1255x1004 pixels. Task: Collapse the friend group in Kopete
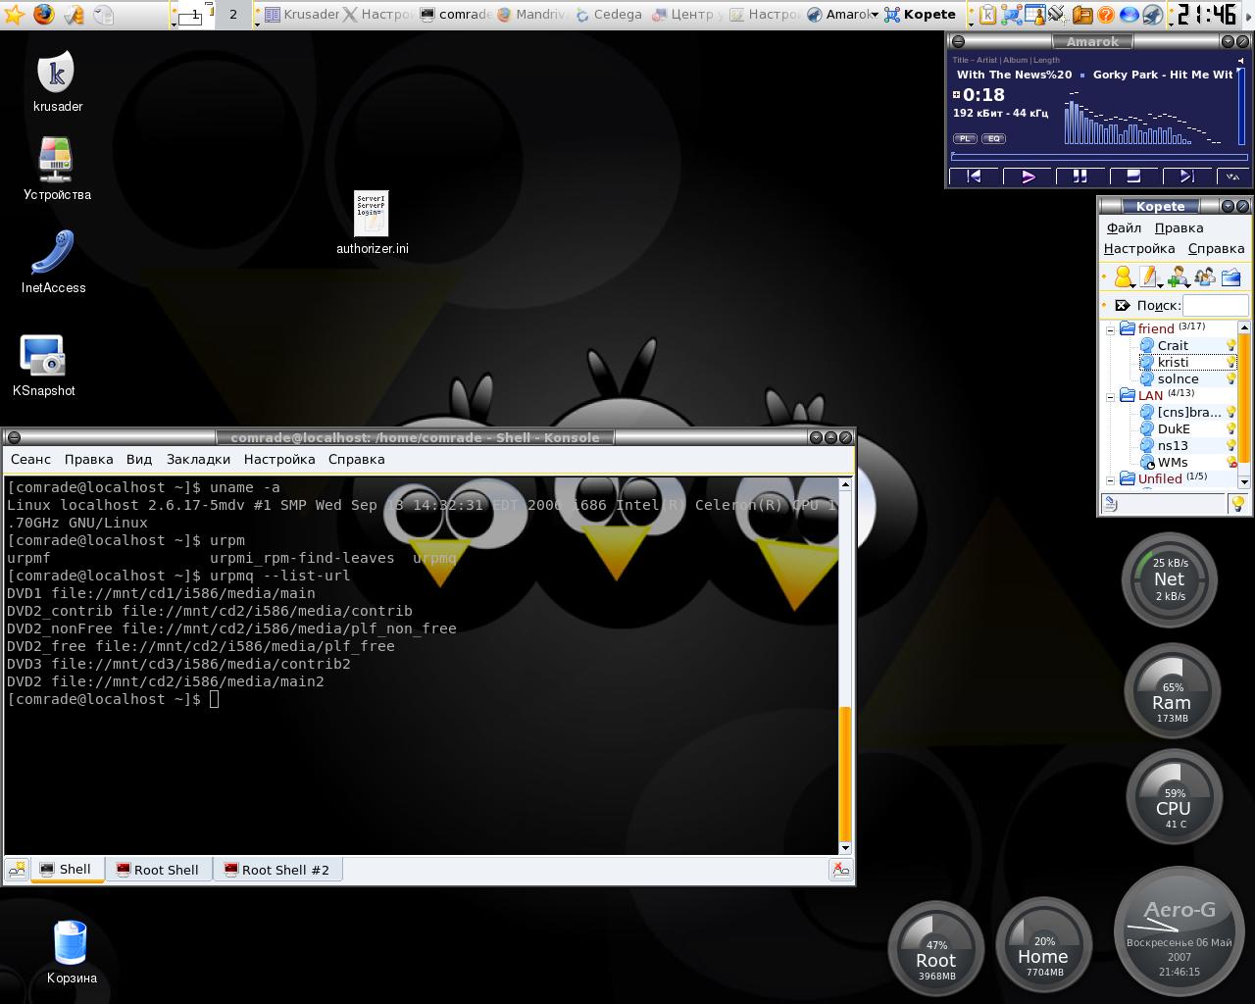(x=1111, y=329)
